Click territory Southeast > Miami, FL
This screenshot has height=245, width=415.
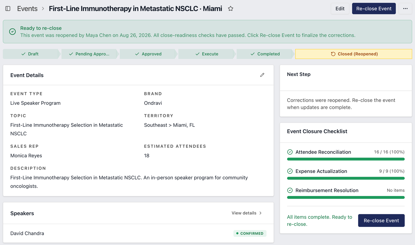click(x=169, y=125)
